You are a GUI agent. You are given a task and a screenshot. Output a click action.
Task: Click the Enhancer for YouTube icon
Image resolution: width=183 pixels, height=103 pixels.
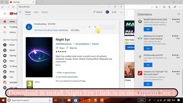[x=140, y=73]
